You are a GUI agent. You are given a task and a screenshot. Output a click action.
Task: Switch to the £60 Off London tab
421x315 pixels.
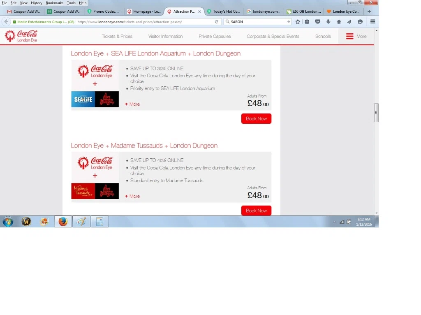[304, 12]
